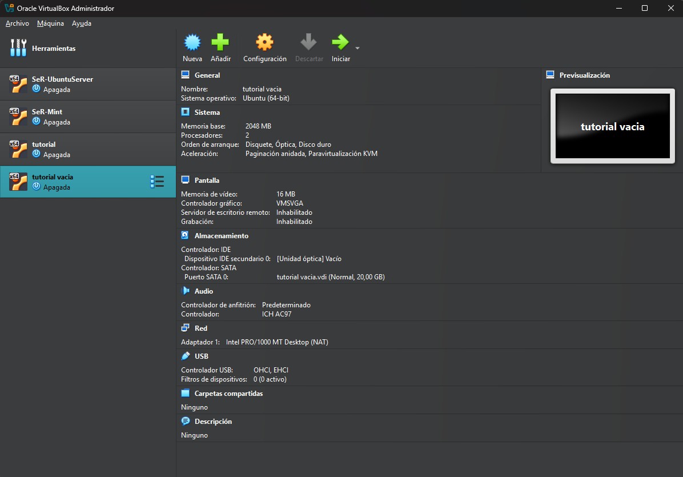Viewport: 683px width, 477px height.
Task: Open the Audio settings heading link
Action: coord(204,291)
